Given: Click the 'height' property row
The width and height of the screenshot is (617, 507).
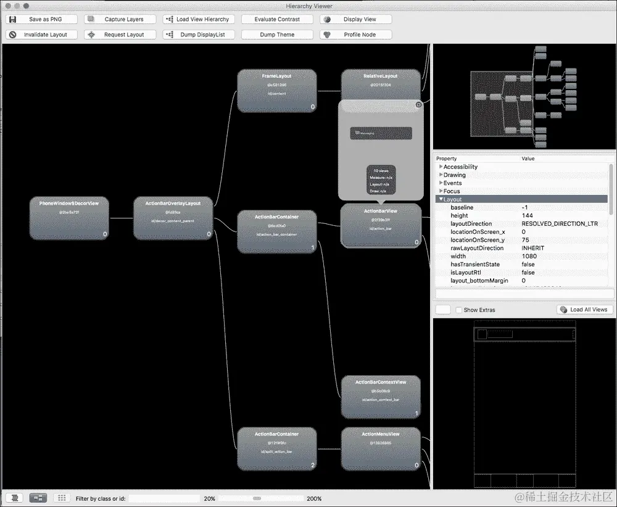Looking at the screenshot, I should point(521,215).
